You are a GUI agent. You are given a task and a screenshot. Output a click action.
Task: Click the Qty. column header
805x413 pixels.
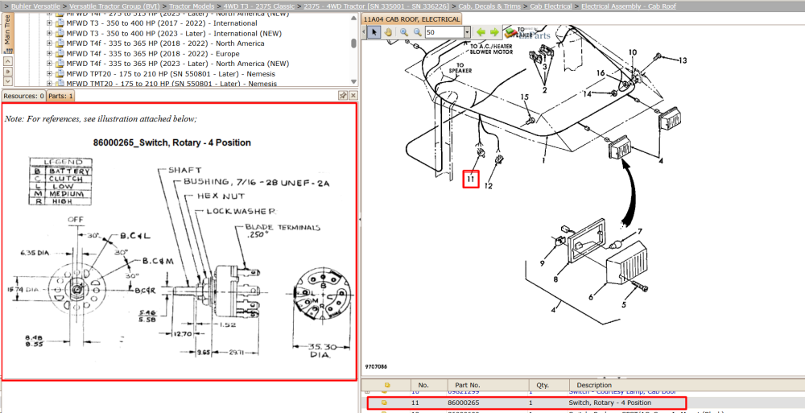(549, 385)
